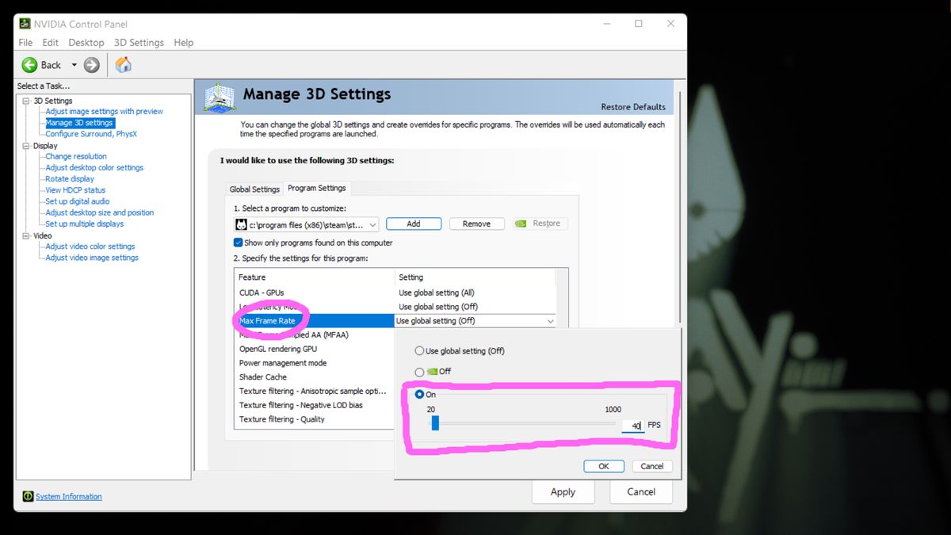Select Texture filtering - Quality row
Screen dimensions: 951x535
click(x=315, y=419)
